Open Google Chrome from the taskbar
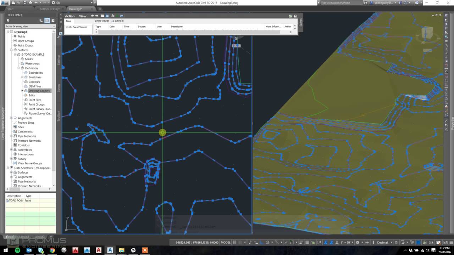 click(52, 250)
